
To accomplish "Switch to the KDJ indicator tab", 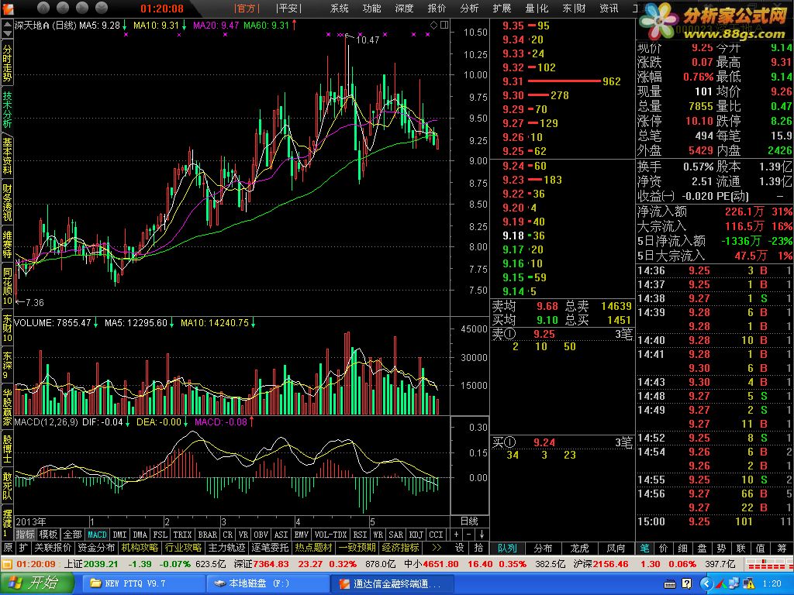I will pos(416,535).
